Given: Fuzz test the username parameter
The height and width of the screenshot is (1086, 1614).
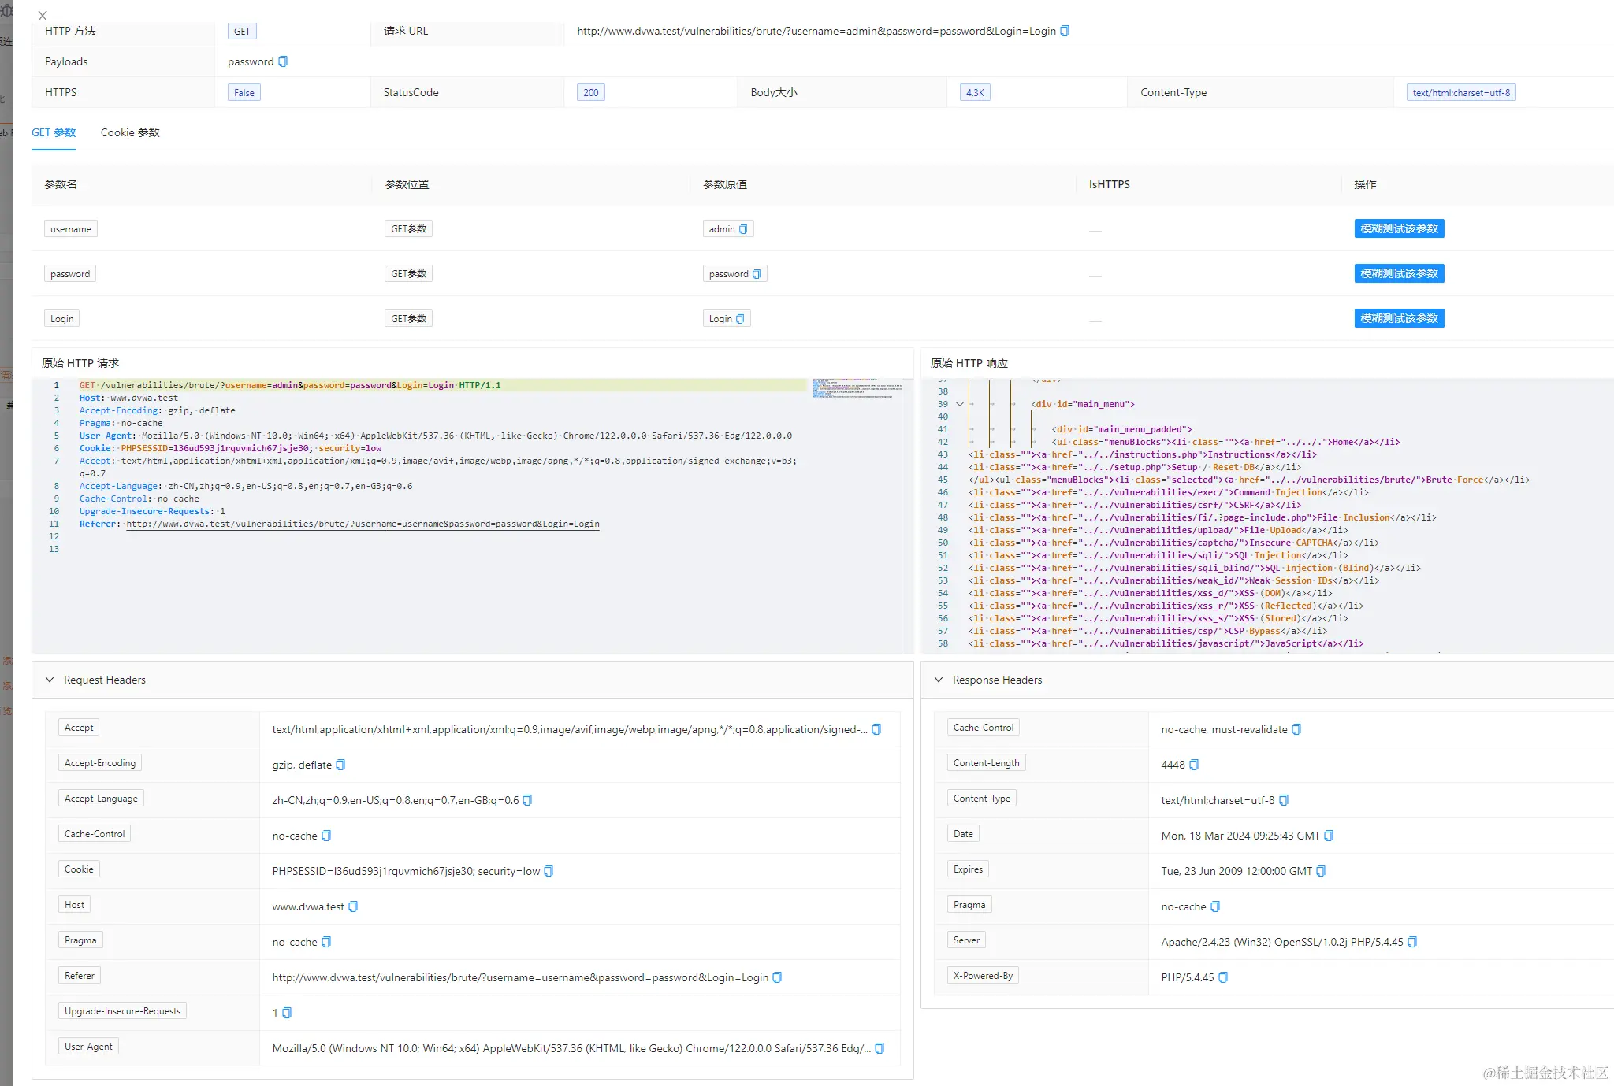Looking at the screenshot, I should [1399, 228].
